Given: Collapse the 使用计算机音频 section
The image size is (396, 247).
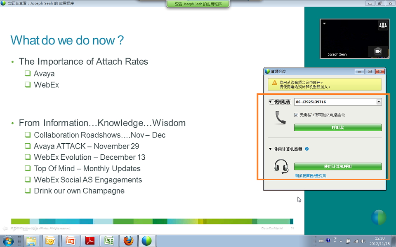Looking at the screenshot, I should pos(271,149).
